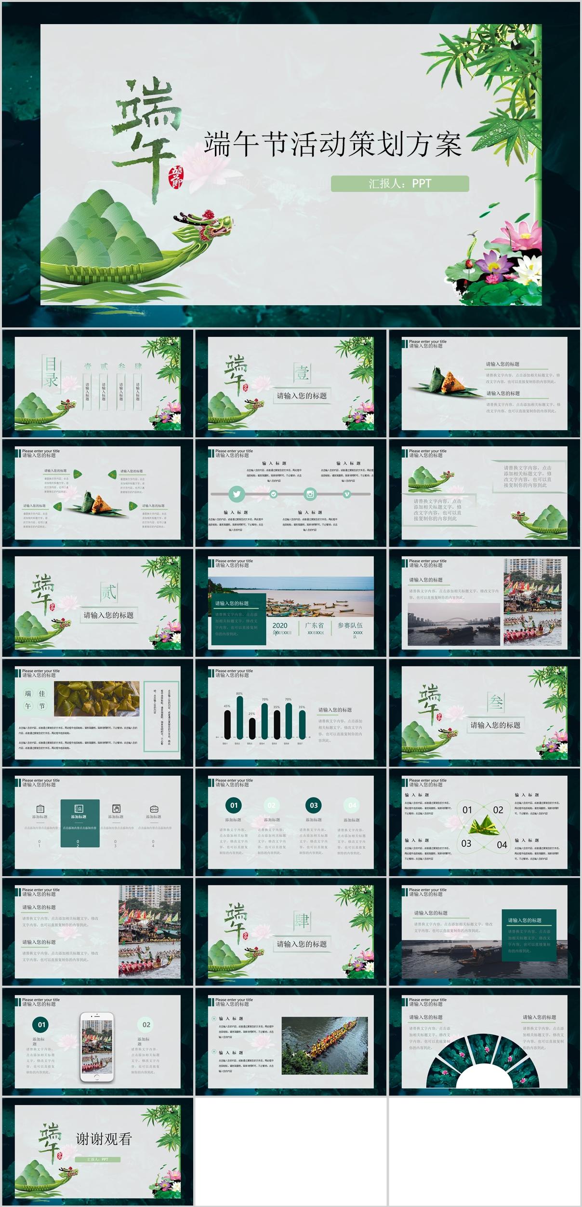Screen dimensions: 582x1207
Task: Click the dragon boat race photo beside bridge photo
Action: coord(533,602)
